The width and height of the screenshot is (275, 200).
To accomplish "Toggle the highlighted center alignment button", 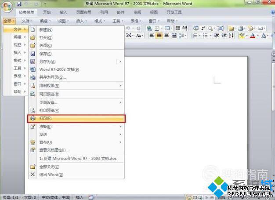I will (x=159, y=36).
